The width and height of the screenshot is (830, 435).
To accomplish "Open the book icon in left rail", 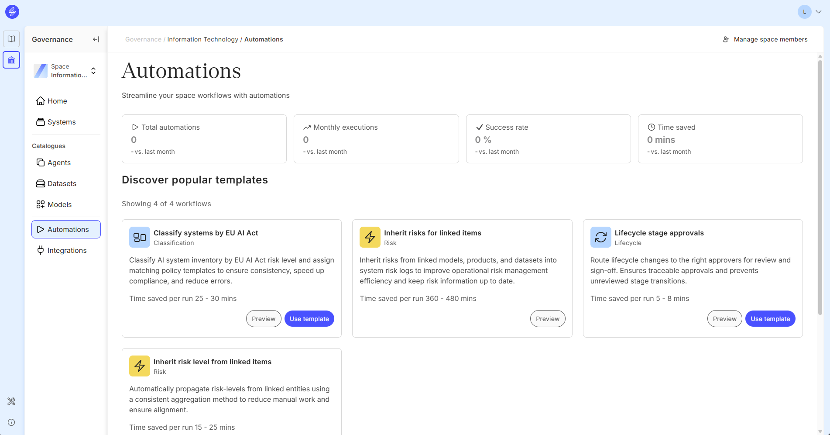I will pyautogui.click(x=11, y=39).
